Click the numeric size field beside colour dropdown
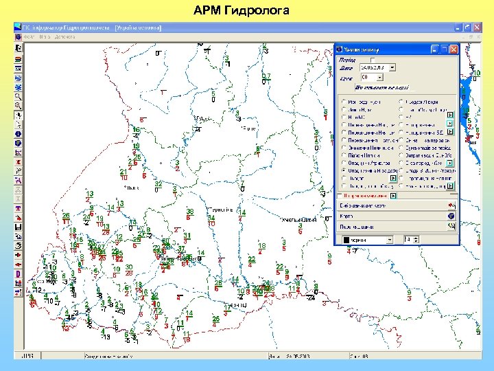Image resolution: width=494 pixels, height=371 pixels. tap(408, 240)
